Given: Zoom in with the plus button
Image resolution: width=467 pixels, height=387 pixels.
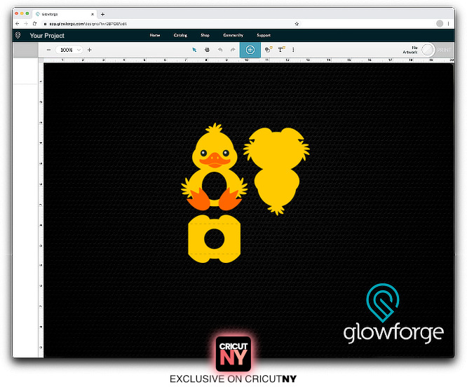Looking at the screenshot, I should point(89,50).
